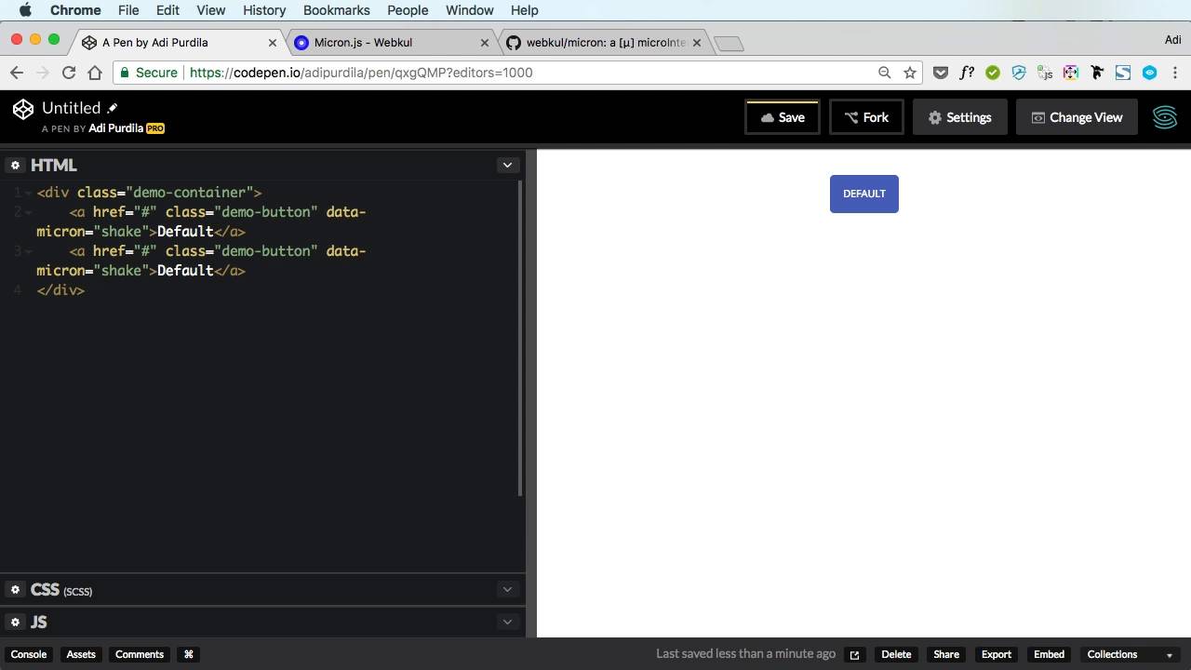Open the Apple menu
Image resolution: width=1191 pixels, height=670 pixels.
(x=25, y=10)
